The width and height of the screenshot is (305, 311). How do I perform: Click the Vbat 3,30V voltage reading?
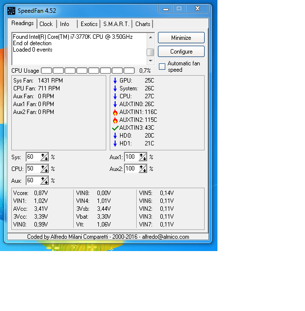coord(93,217)
